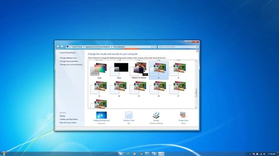The image size is (279, 156).
Task: Select the theme labeled 62
Action: pyautogui.click(x=178, y=70)
